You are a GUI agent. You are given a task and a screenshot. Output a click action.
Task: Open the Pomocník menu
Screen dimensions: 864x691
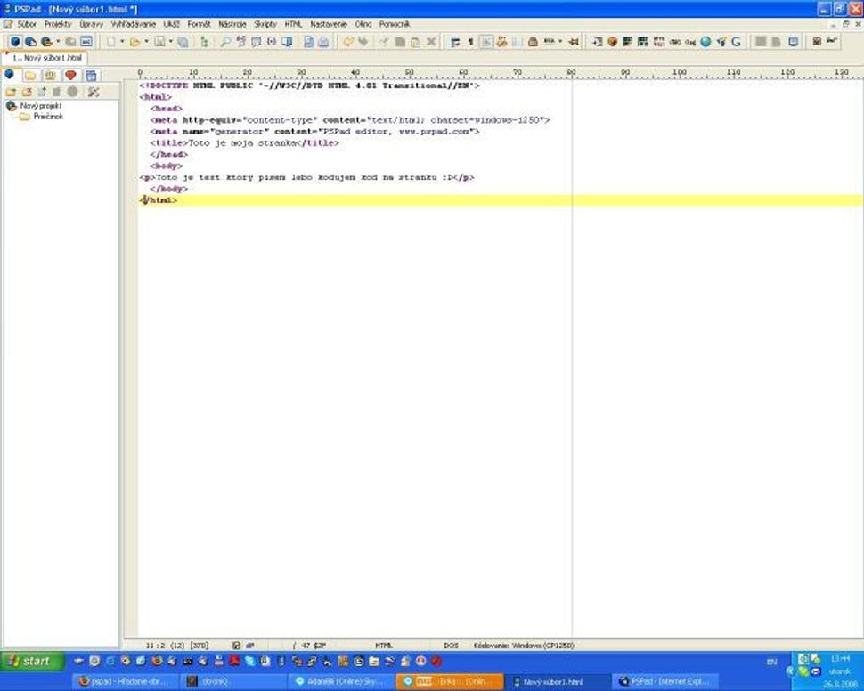[x=395, y=24]
